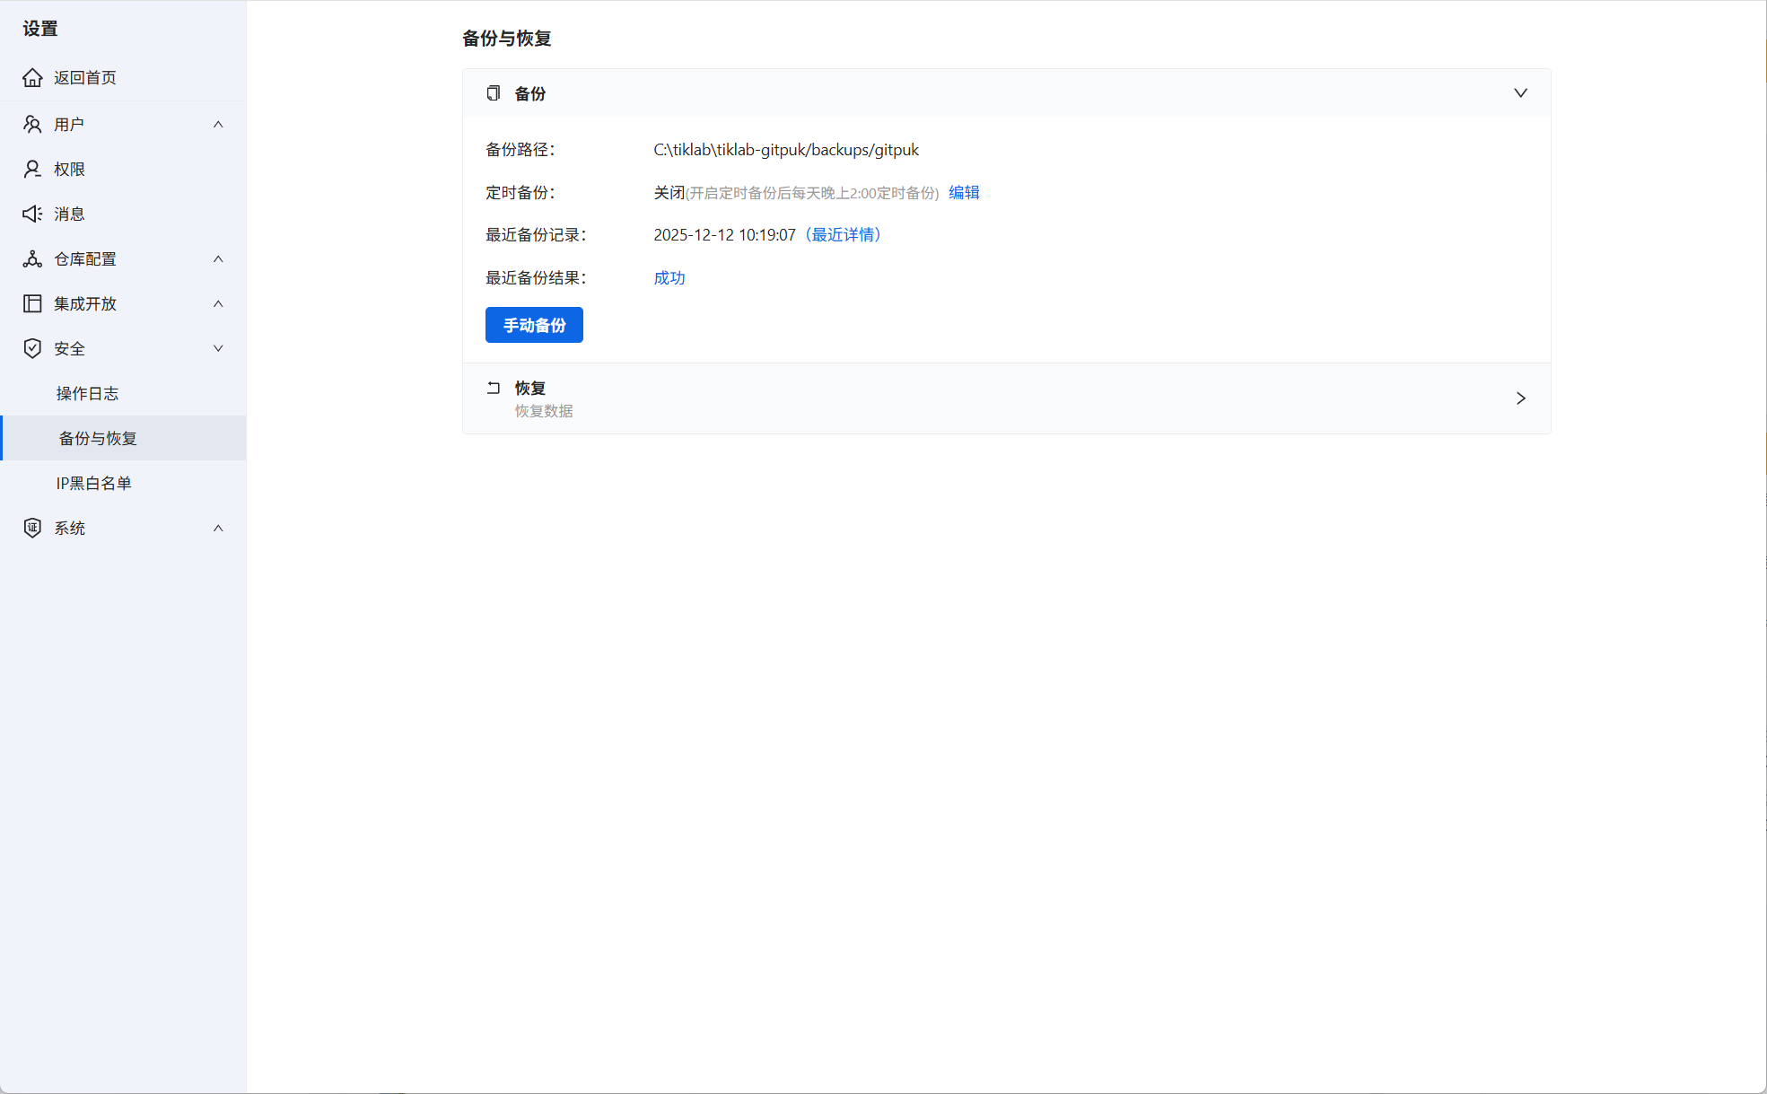Expand the 用户 menu chevron
Screen dimensions: 1767x1094
point(218,125)
